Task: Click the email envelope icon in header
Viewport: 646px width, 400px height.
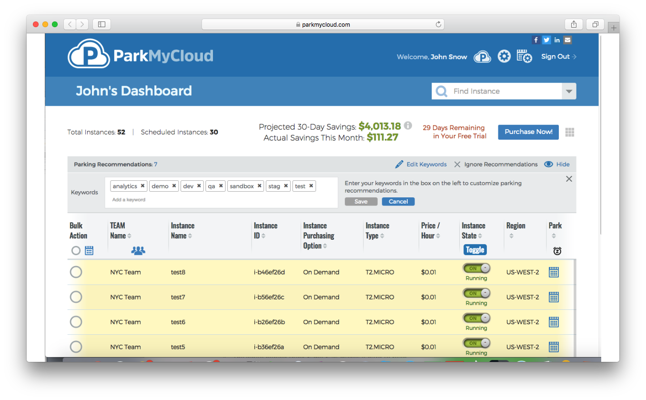Action: [x=567, y=40]
